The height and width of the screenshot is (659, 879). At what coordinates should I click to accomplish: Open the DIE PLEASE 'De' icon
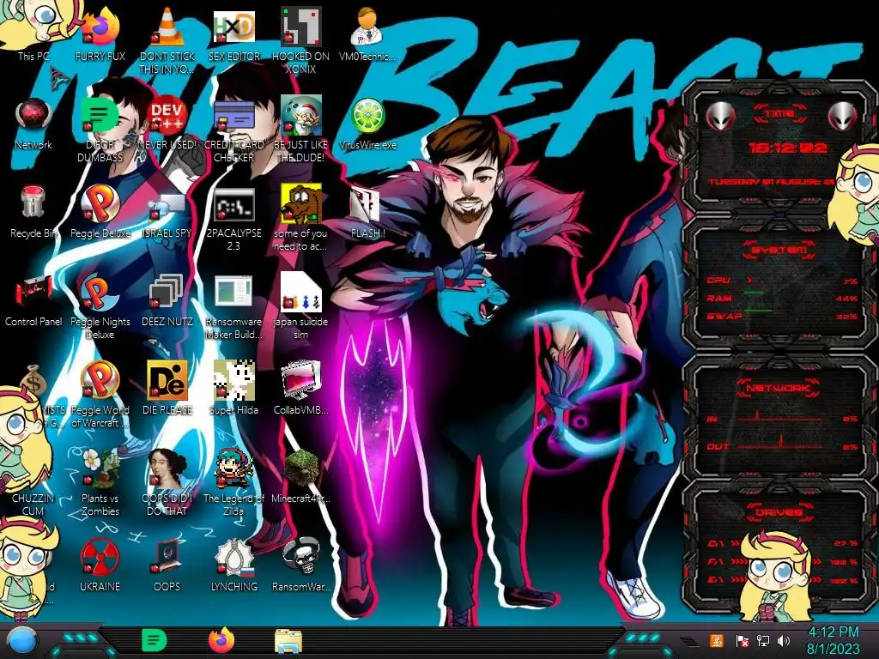[x=167, y=381]
